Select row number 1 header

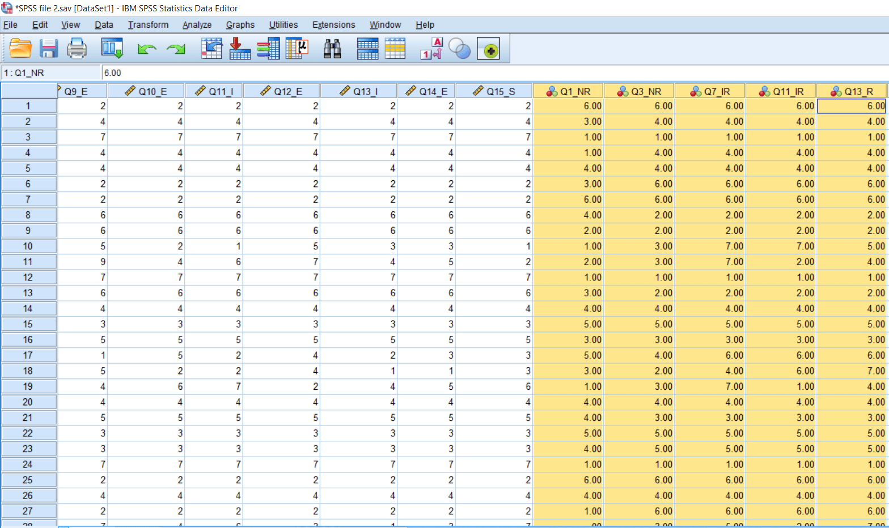28,106
